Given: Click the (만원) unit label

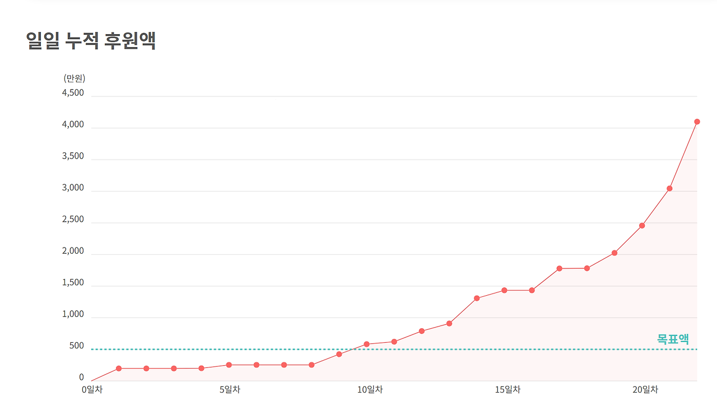Looking at the screenshot, I should click(75, 78).
